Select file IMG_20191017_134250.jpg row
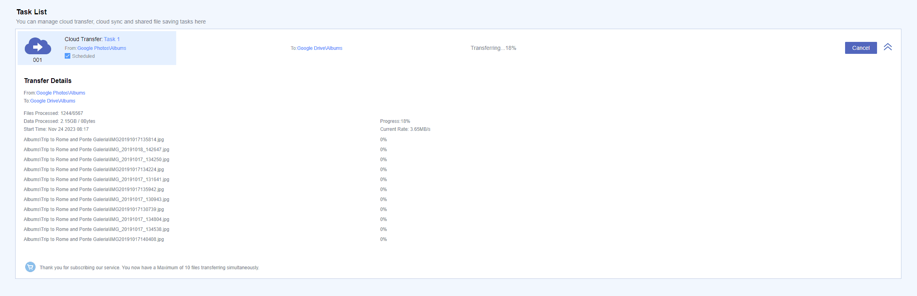Viewport: 917px width, 296px height. (96, 160)
